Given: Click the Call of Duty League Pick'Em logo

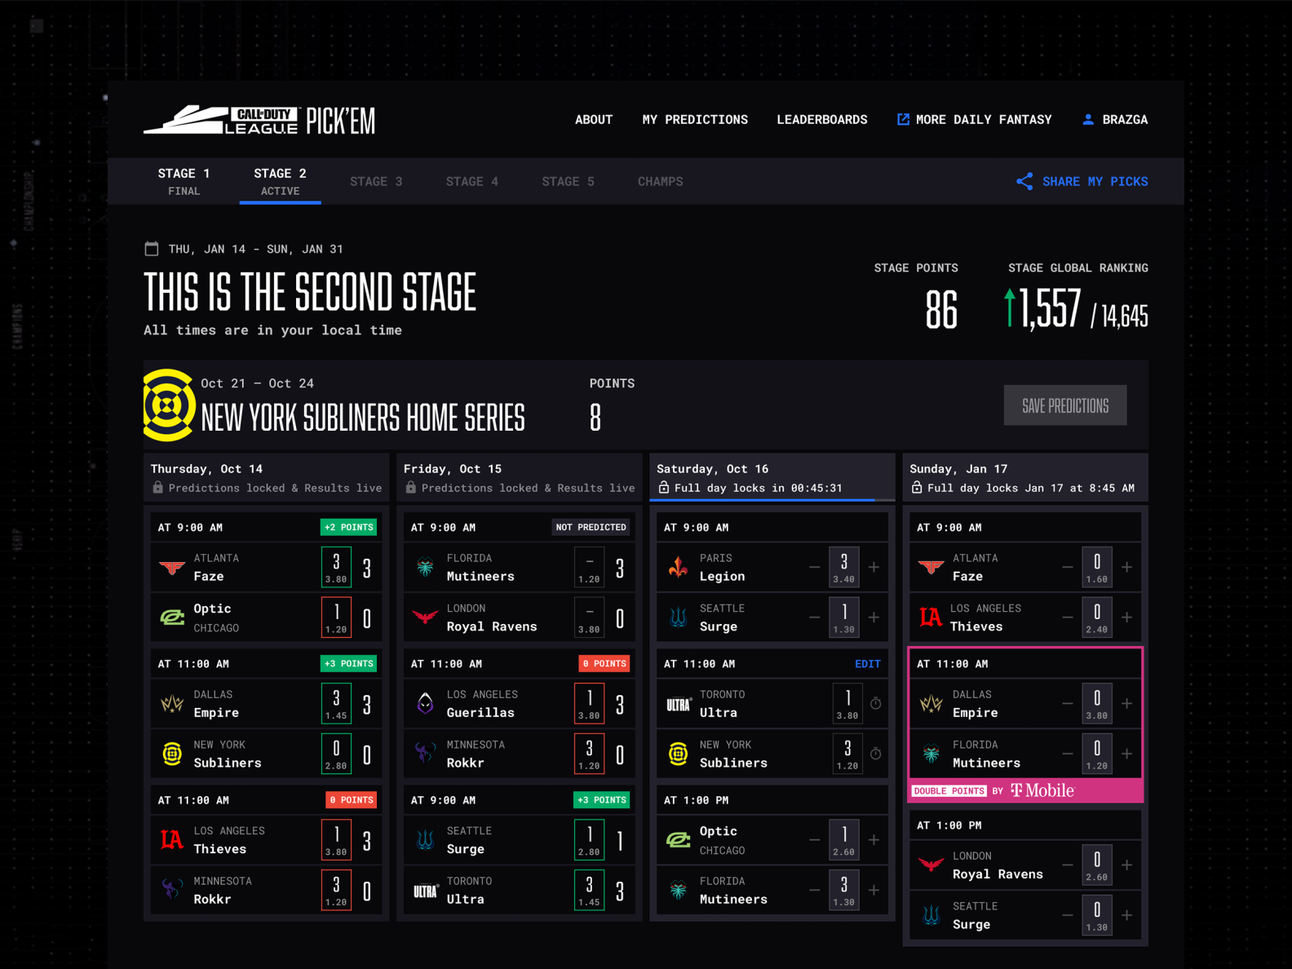Looking at the screenshot, I should [259, 120].
